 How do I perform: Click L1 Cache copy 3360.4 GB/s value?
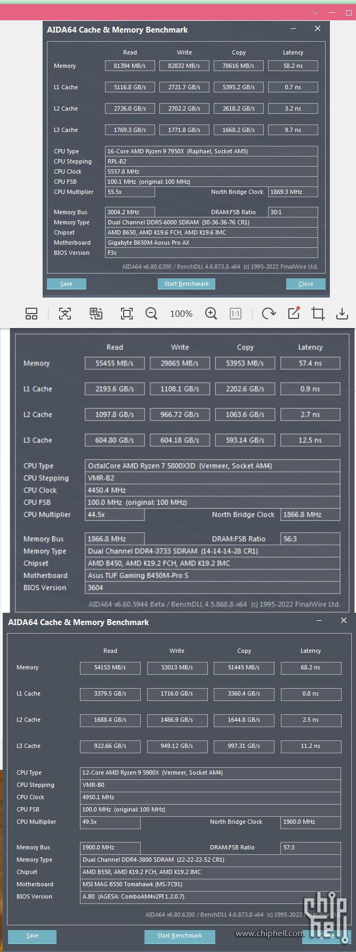coord(244,693)
